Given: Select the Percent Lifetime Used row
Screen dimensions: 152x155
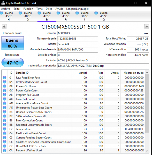Looking at the screenshot, I should point(73,150).
